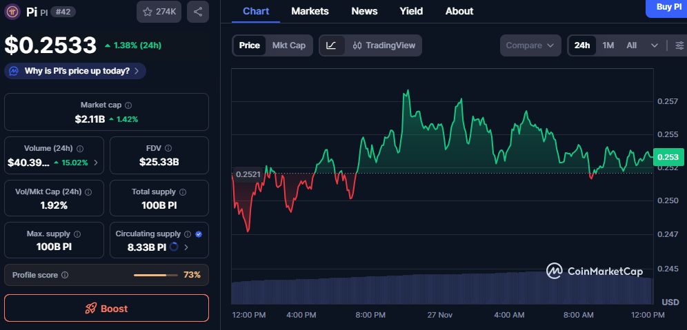
Task: Click the Boost button
Action: coord(106,308)
